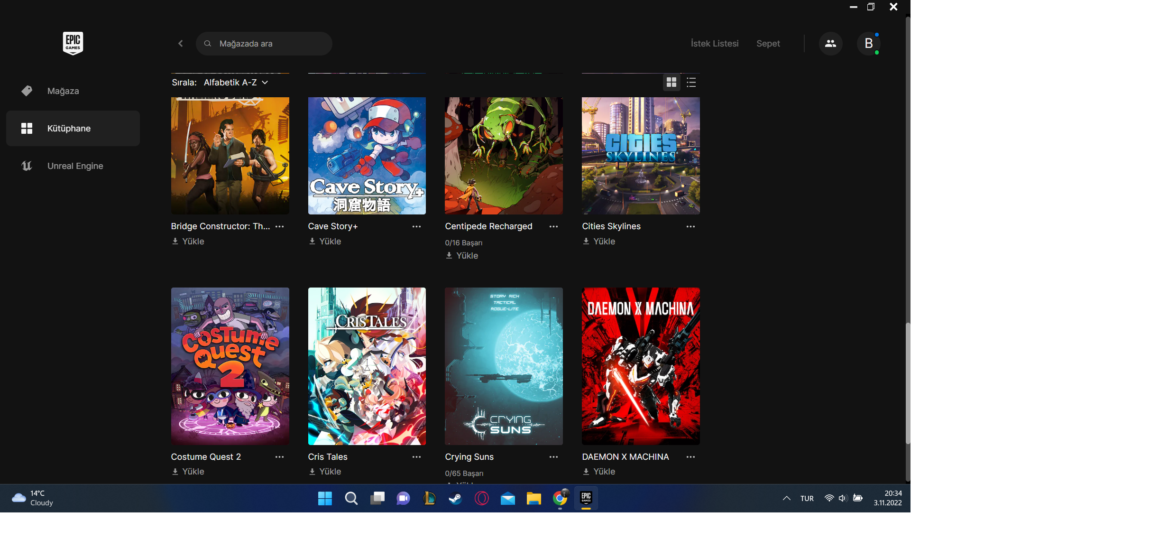Click the library vertical scrollbar
The width and height of the screenshot is (1159, 539).
tap(908, 383)
